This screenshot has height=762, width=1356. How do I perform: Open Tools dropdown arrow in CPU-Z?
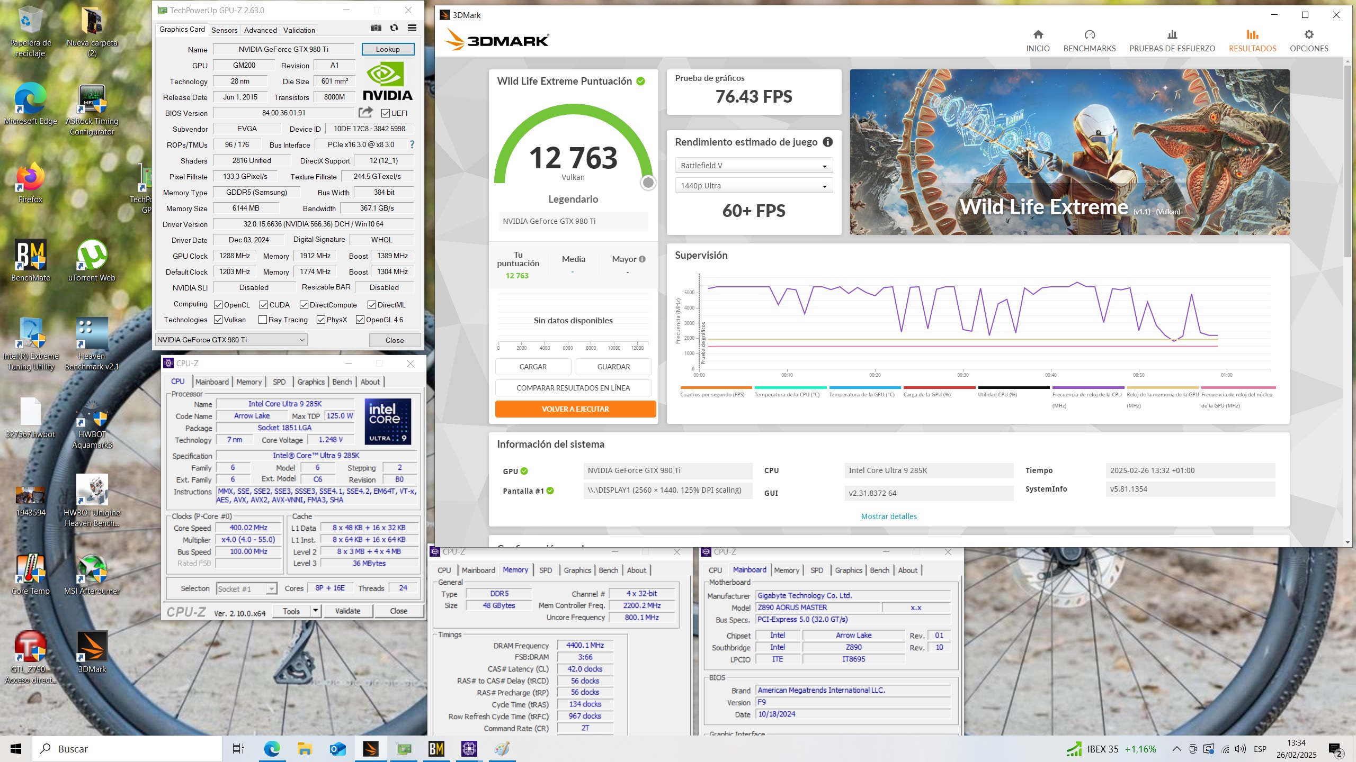tap(315, 611)
